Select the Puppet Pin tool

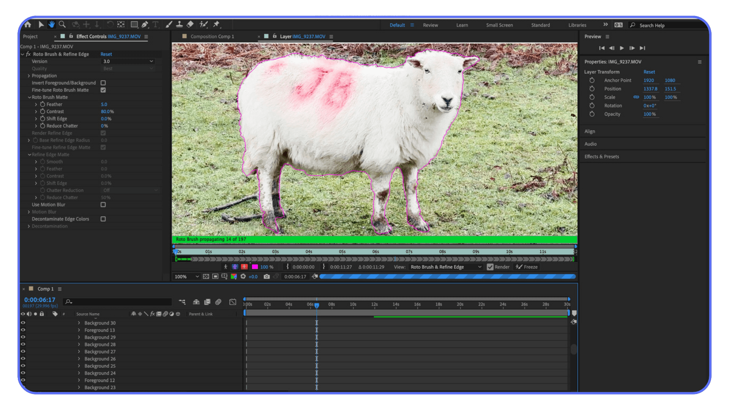(x=216, y=24)
